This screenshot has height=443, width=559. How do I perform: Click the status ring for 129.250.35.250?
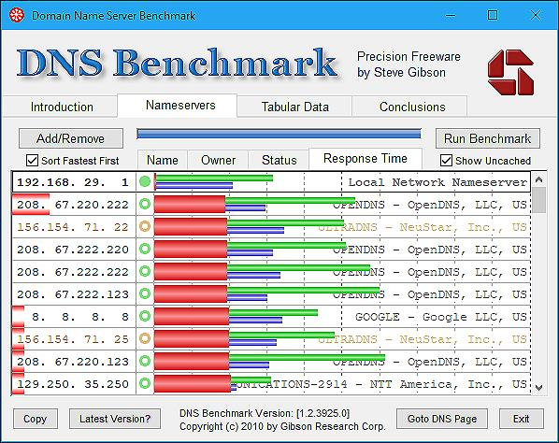point(145,383)
